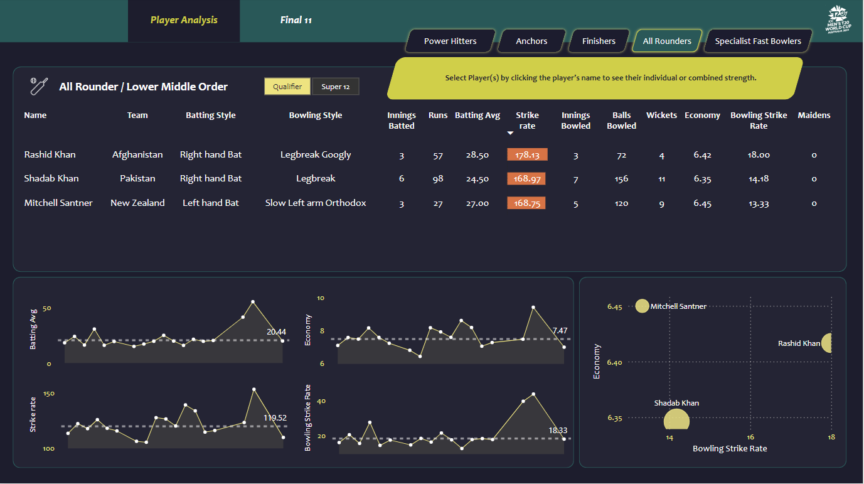Click the cricket bat and ball icon
The width and height of the screenshot is (864, 484).
pyautogui.click(x=39, y=86)
